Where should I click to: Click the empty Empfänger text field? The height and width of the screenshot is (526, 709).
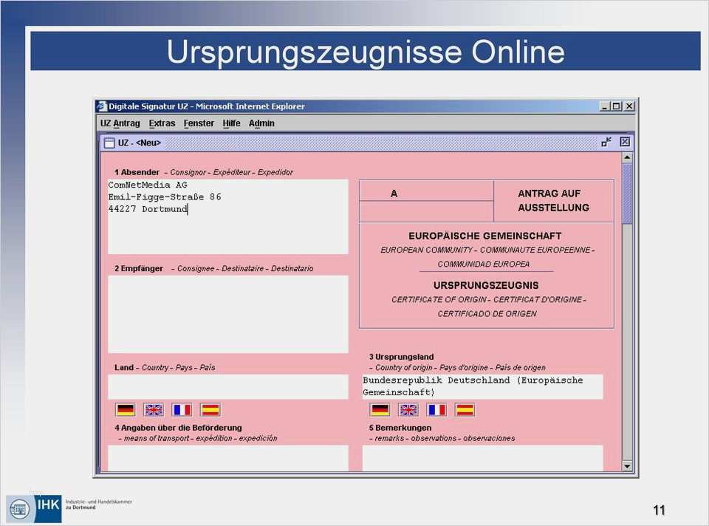point(227,314)
